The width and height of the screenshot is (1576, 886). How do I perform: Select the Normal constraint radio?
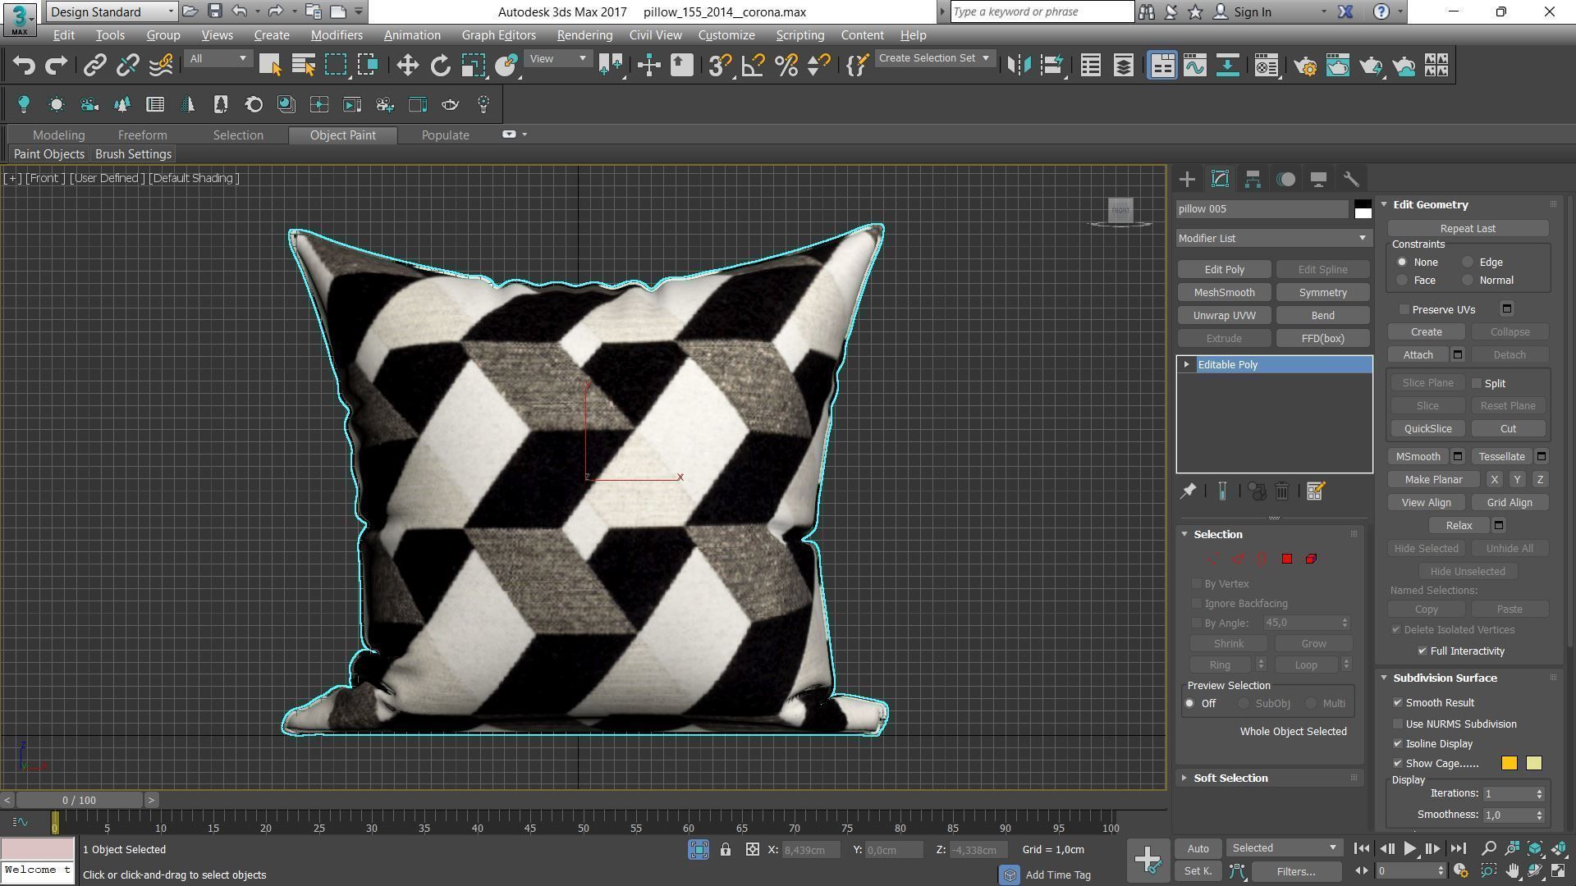coord(1468,281)
